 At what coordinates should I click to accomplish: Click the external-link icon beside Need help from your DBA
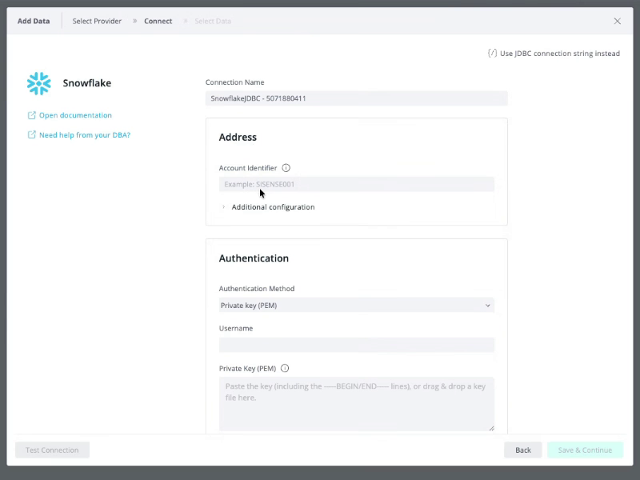pos(31,134)
